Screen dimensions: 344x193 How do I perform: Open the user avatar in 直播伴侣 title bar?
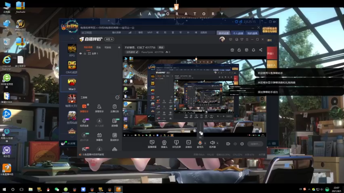[x=222, y=39]
